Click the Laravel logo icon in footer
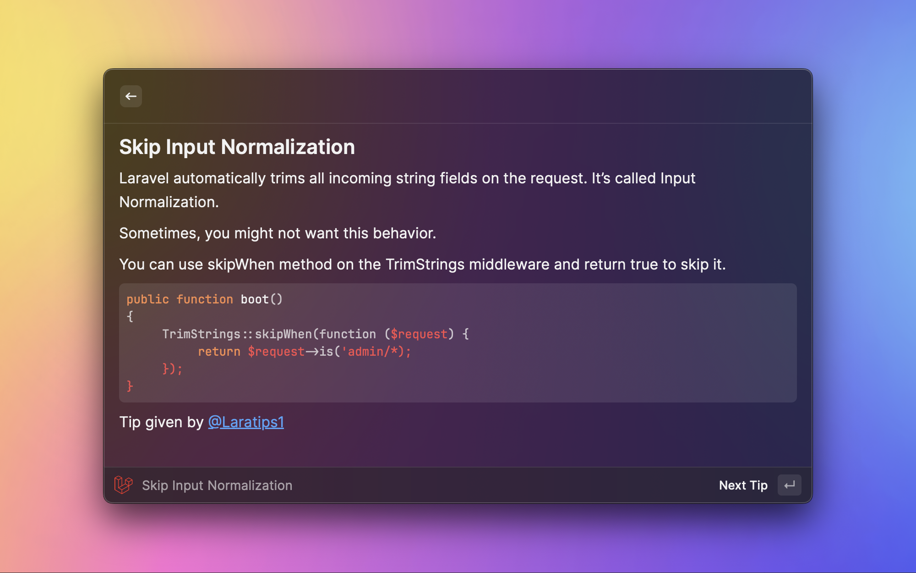Image resolution: width=916 pixels, height=573 pixels. 123,485
